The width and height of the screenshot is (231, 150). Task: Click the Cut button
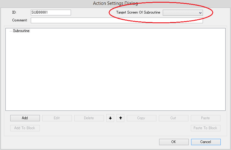pyautogui.click(x=173, y=118)
